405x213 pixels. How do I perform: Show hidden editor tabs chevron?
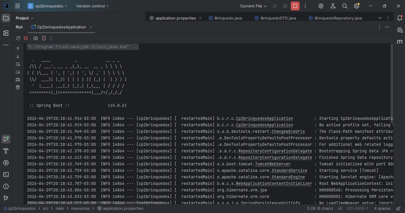pos(380,18)
